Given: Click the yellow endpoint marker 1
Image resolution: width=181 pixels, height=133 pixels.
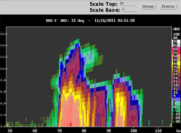Looking at the screenshot, I should point(8,125).
